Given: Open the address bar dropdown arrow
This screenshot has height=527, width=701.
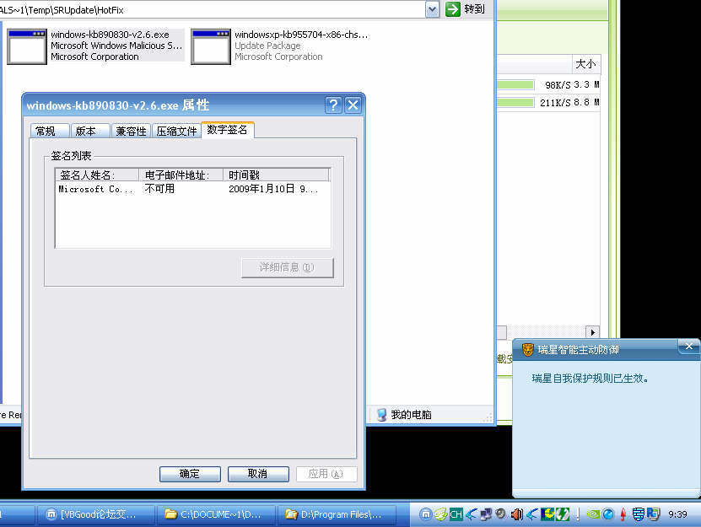Looking at the screenshot, I should [x=432, y=9].
